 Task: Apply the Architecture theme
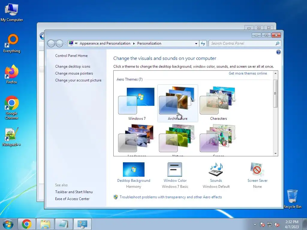177,103
